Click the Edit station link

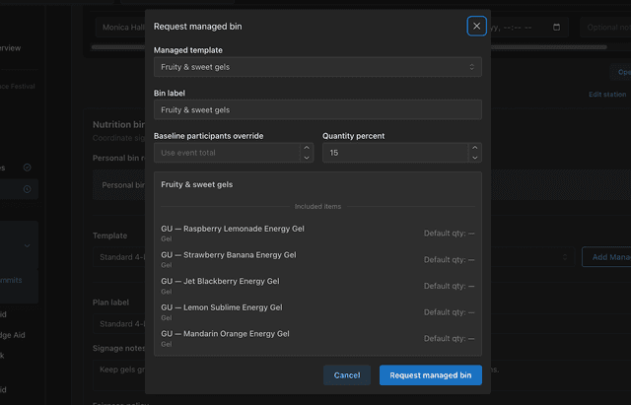pos(606,95)
